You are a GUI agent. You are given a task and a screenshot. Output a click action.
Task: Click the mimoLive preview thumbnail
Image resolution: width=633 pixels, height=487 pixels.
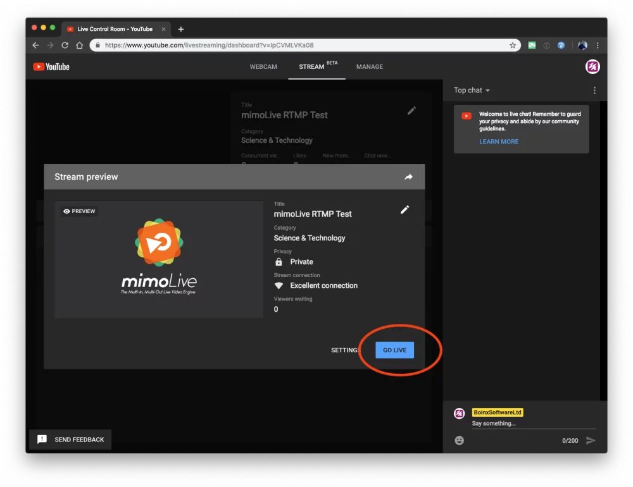[159, 259]
